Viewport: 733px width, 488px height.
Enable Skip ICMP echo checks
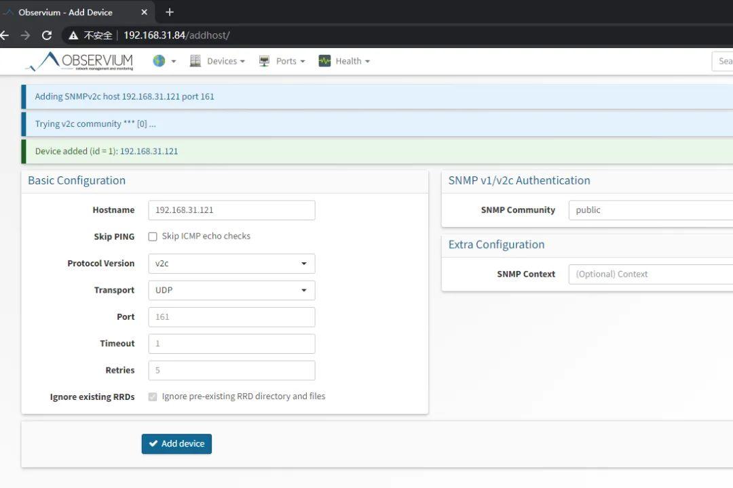[x=153, y=236]
